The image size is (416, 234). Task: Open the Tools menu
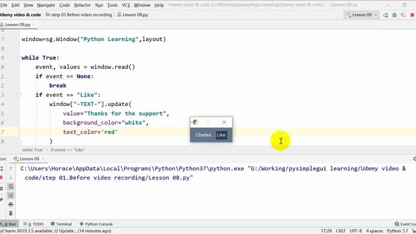(112, 5)
